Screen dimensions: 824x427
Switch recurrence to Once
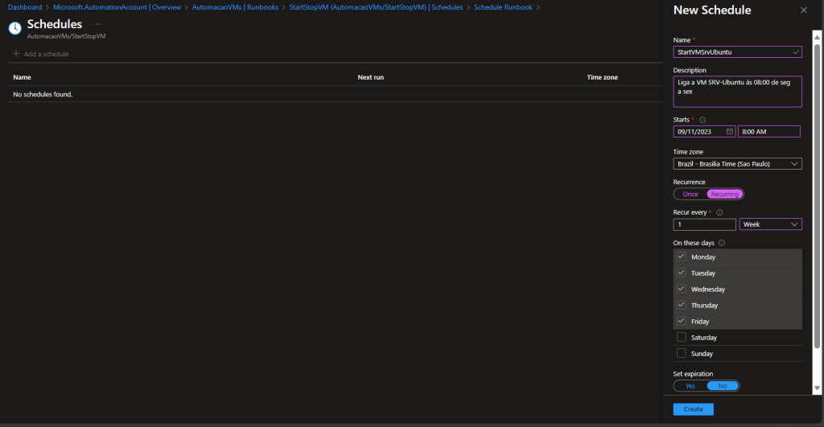pos(690,194)
